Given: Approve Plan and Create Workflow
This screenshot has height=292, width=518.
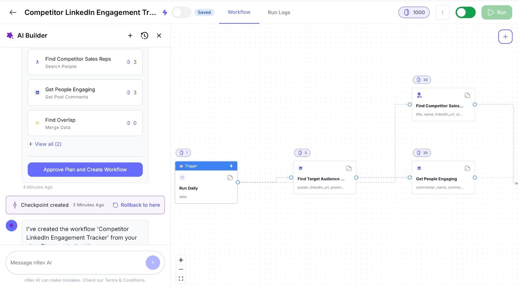Looking at the screenshot, I should point(85,169).
